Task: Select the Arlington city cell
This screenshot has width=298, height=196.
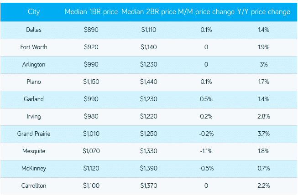Action: pos(34,64)
